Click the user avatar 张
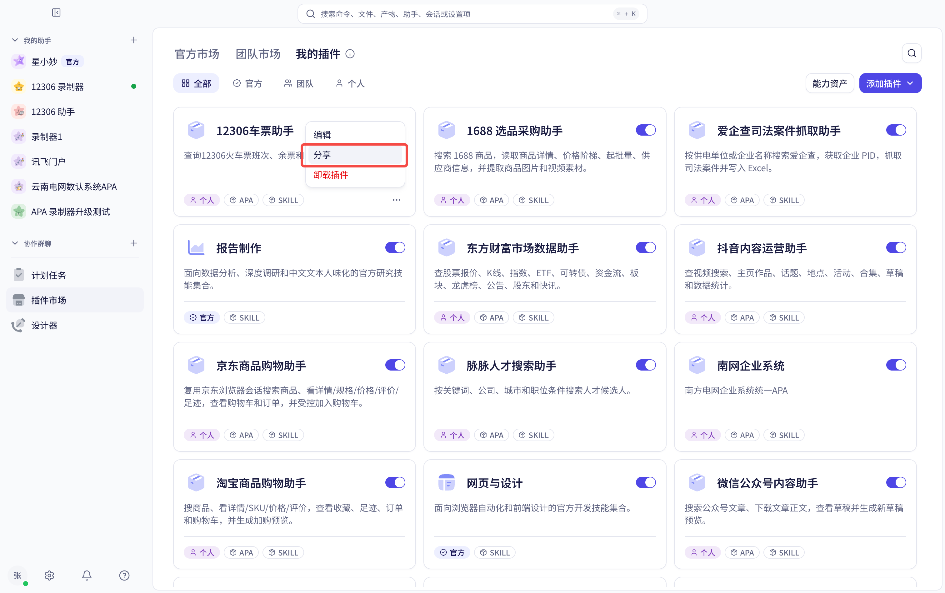Screen dimensions: 945x593 point(17,575)
